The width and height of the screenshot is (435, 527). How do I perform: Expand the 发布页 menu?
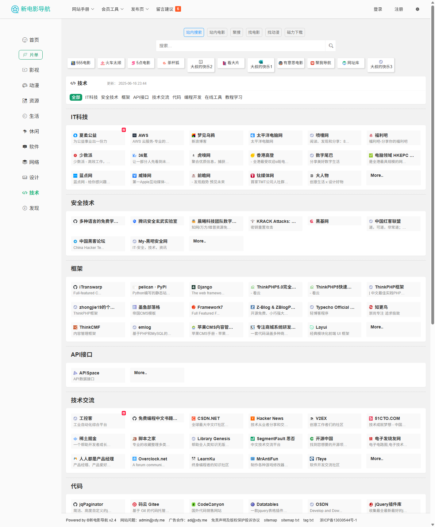click(140, 9)
